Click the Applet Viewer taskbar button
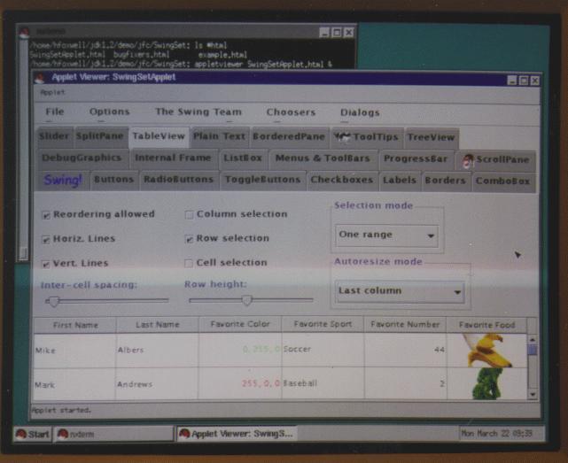 click(x=237, y=434)
